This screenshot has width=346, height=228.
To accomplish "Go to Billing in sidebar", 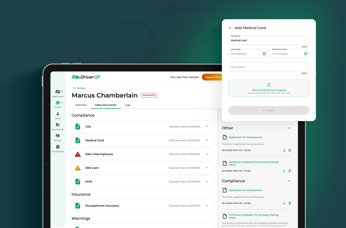I will 58,136.
